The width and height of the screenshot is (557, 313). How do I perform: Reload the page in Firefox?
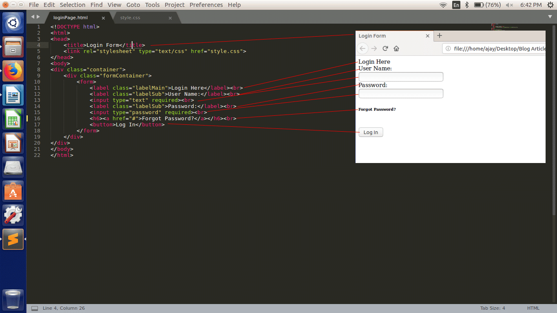coord(385,48)
